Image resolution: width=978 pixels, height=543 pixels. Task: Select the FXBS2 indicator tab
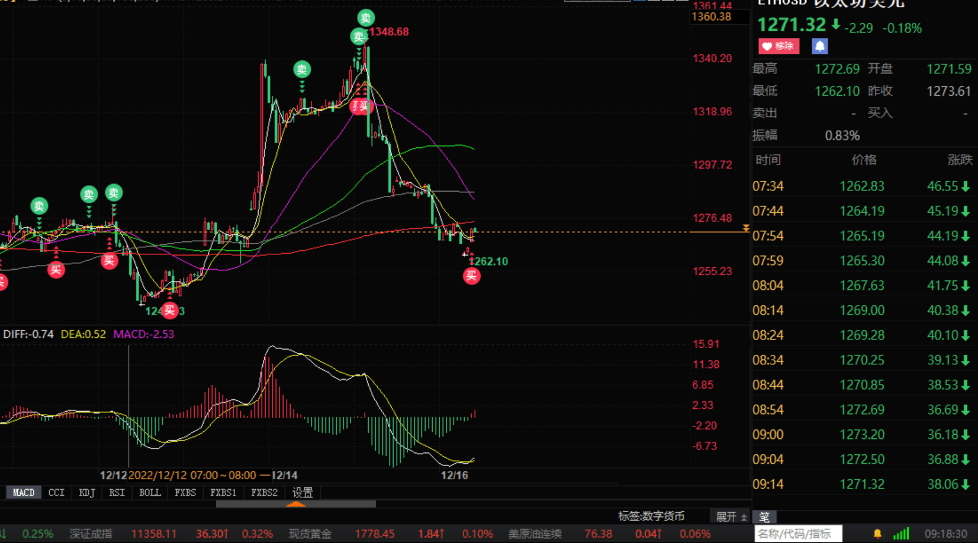coord(264,493)
